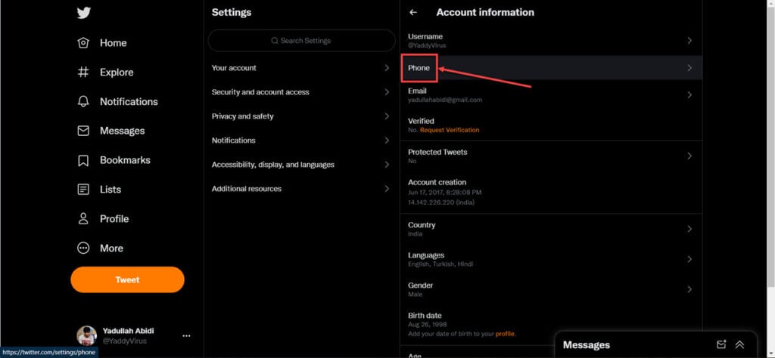Viewport: 775px width, 358px height.
Task: Click the Request Verification link
Action: [x=450, y=130]
